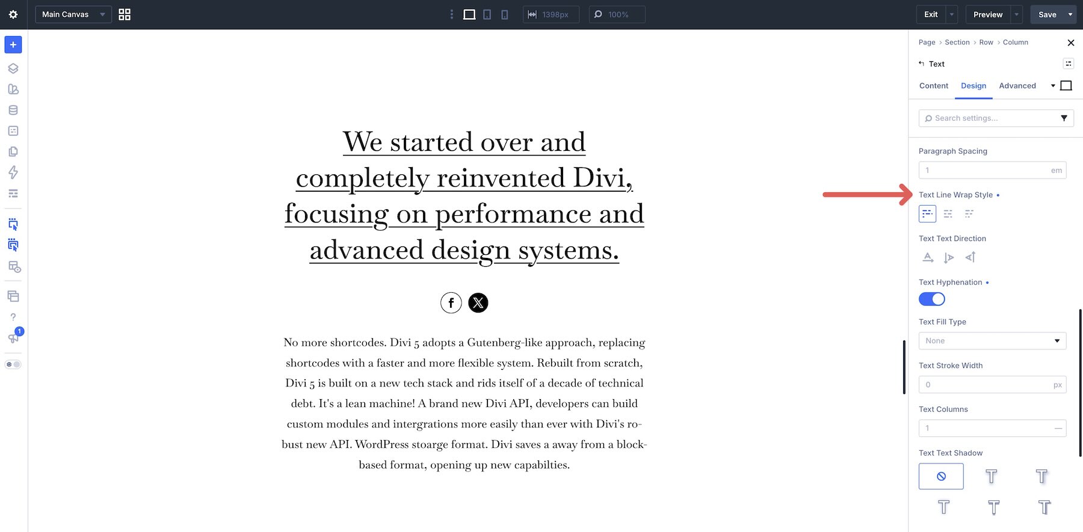Open the builder settings gear
The height and width of the screenshot is (532, 1083).
point(13,14)
